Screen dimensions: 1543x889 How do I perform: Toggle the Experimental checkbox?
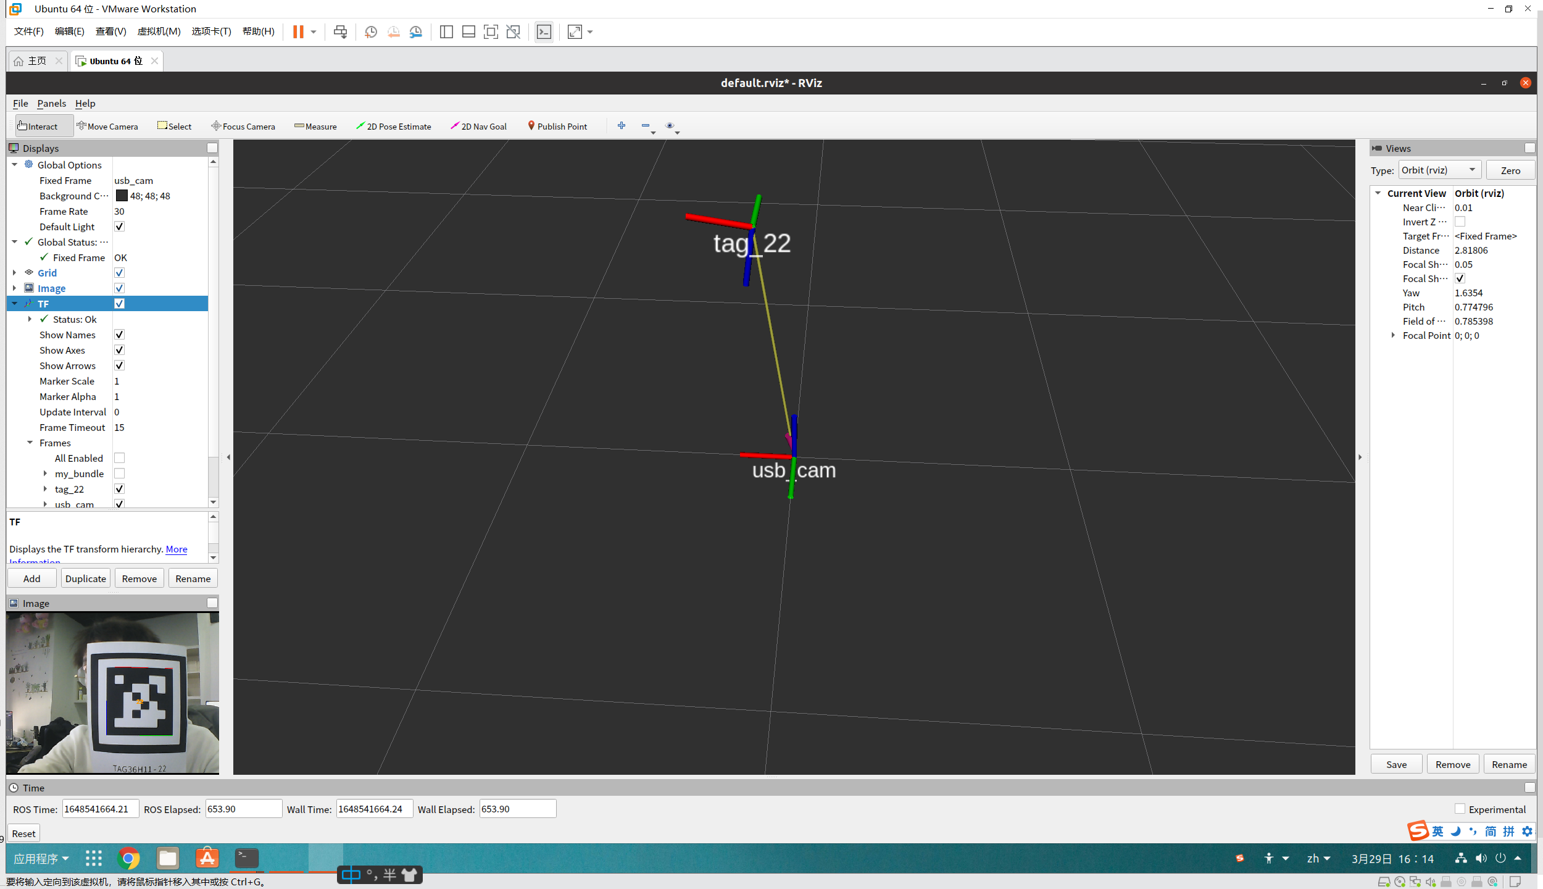pos(1460,809)
